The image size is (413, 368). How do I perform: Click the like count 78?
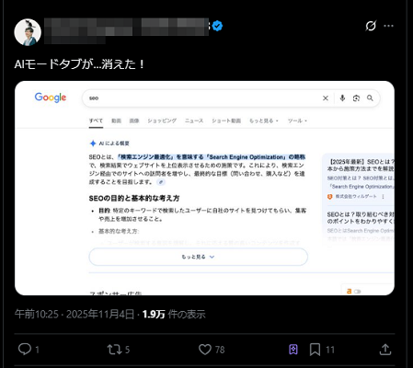pyautogui.click(x=220, y=350)
